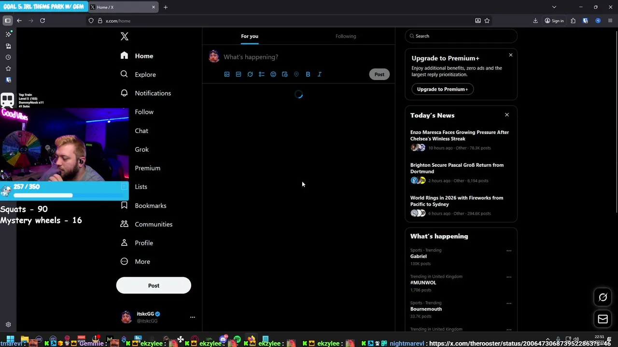Open the GIF picker in the composer
This screenshot has height=347, width=618.
[x=239, y=74]
